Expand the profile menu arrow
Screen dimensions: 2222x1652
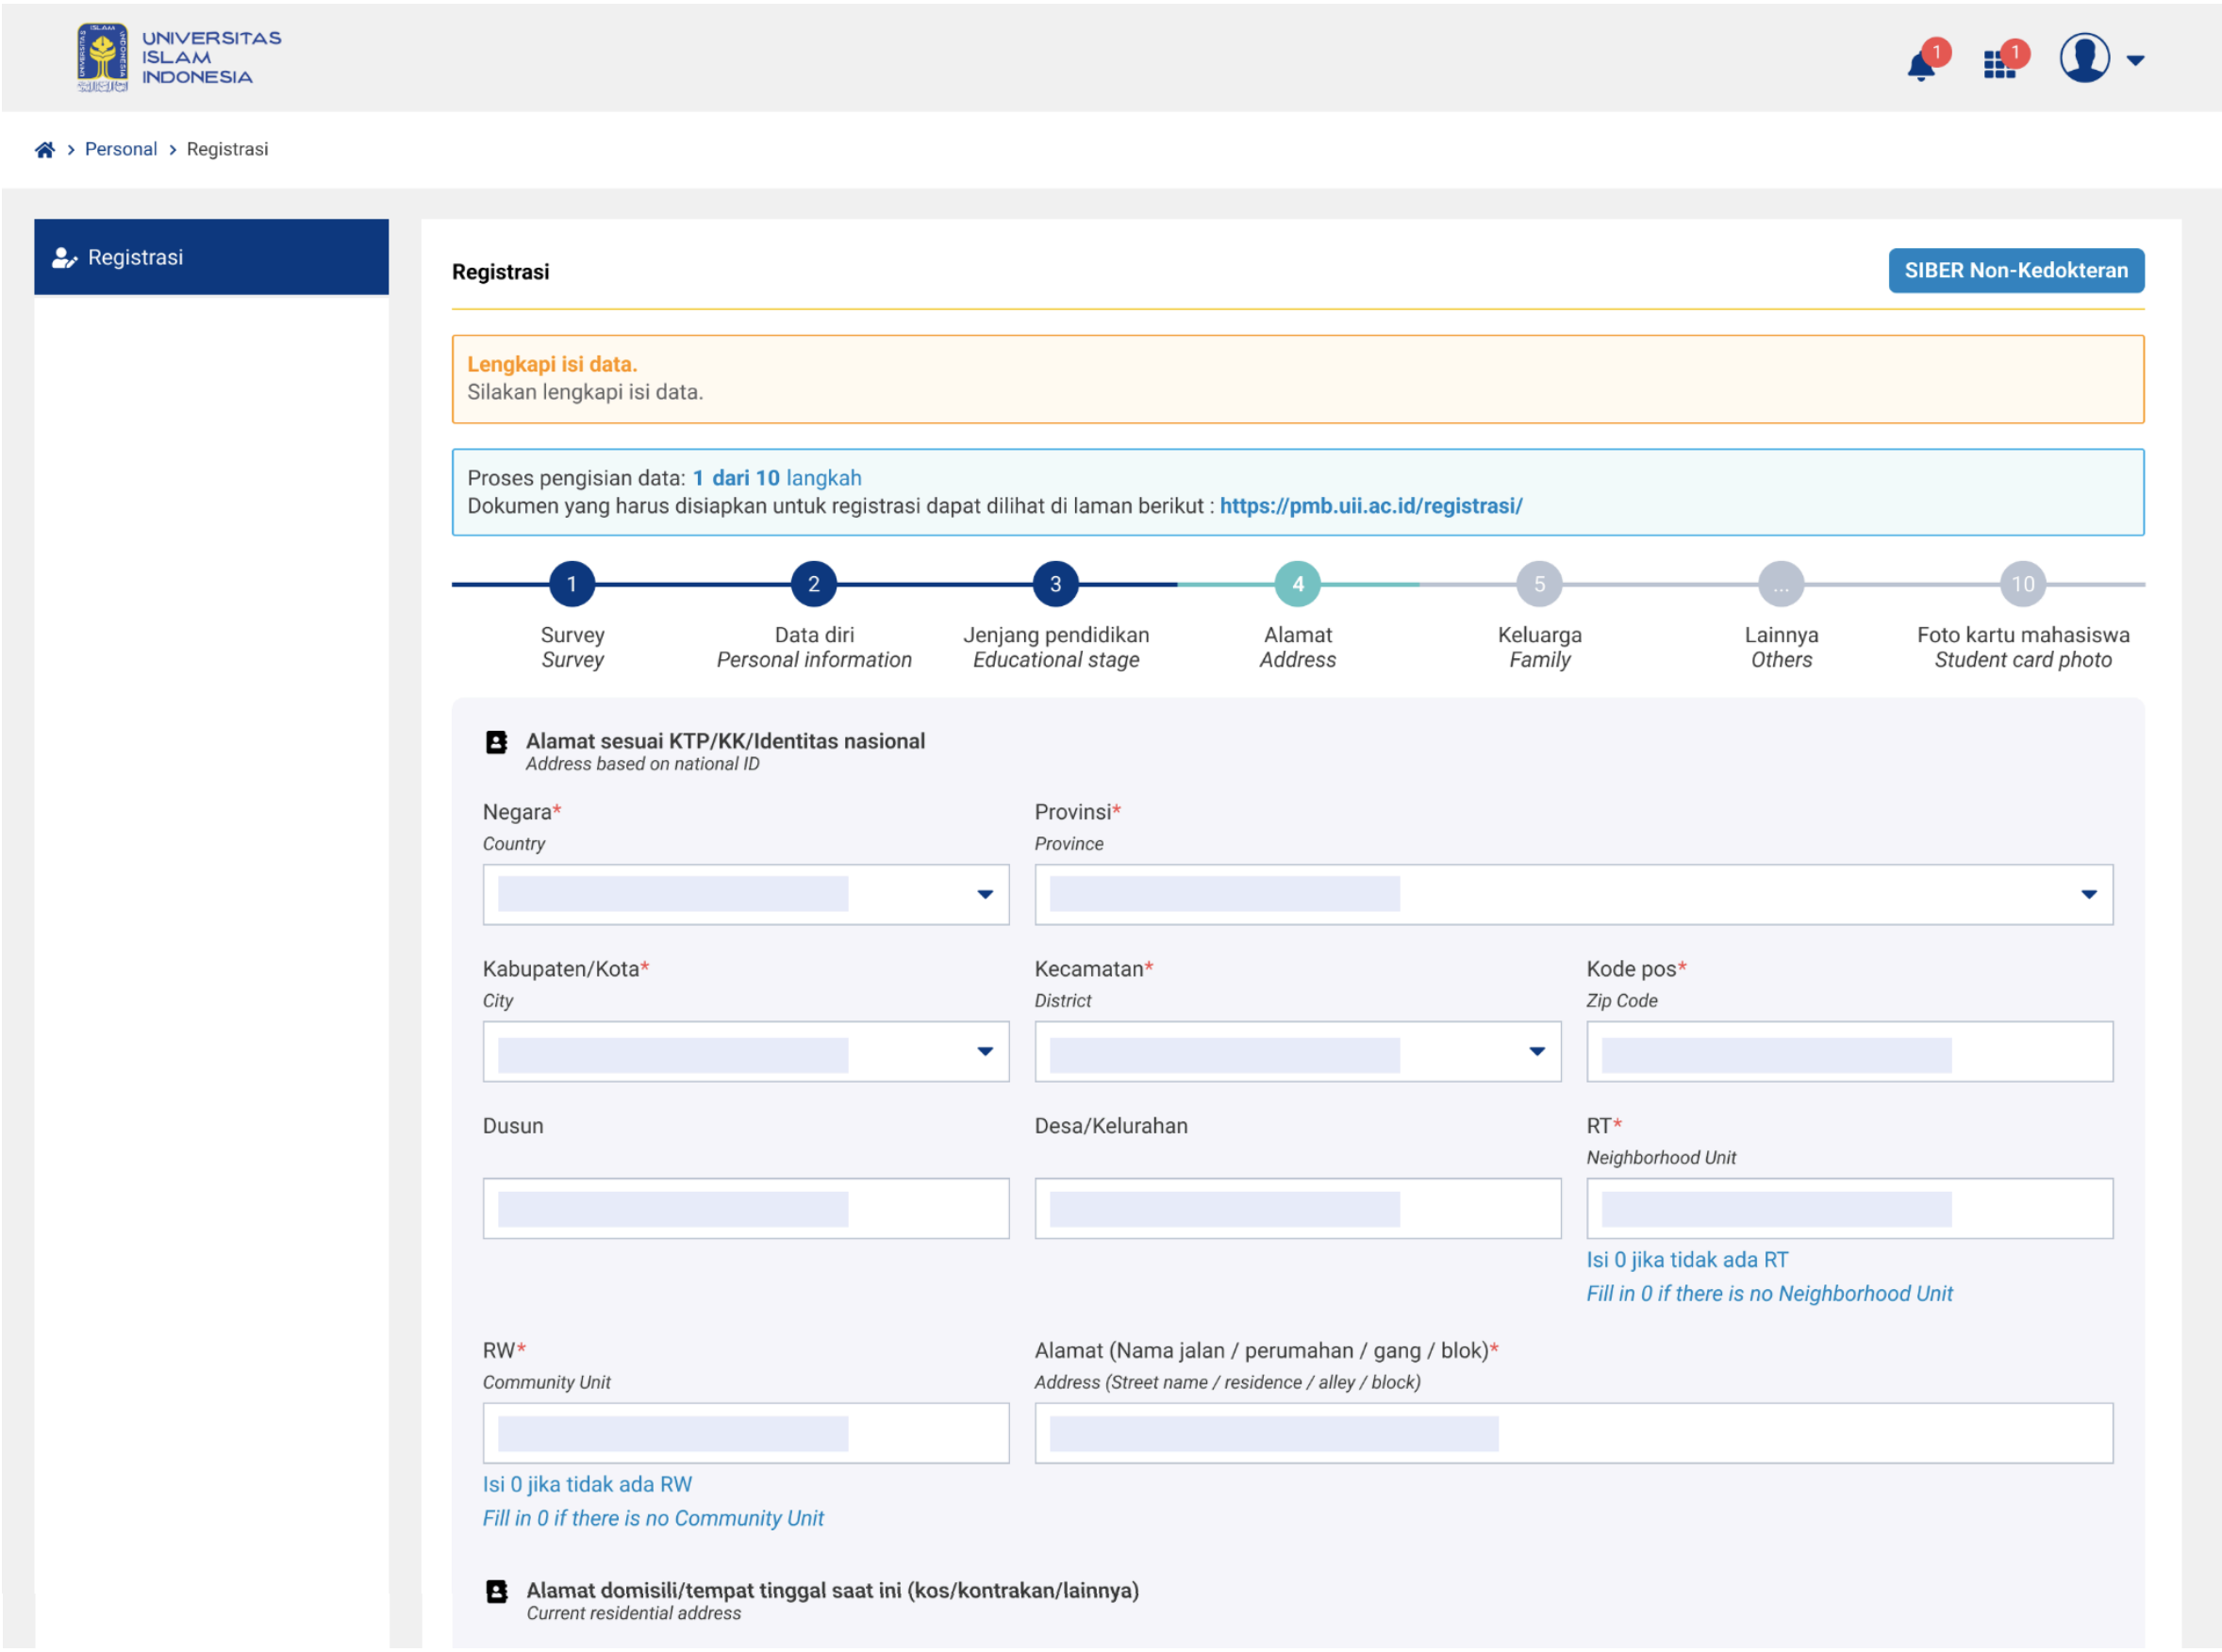tap(2134, 61)
